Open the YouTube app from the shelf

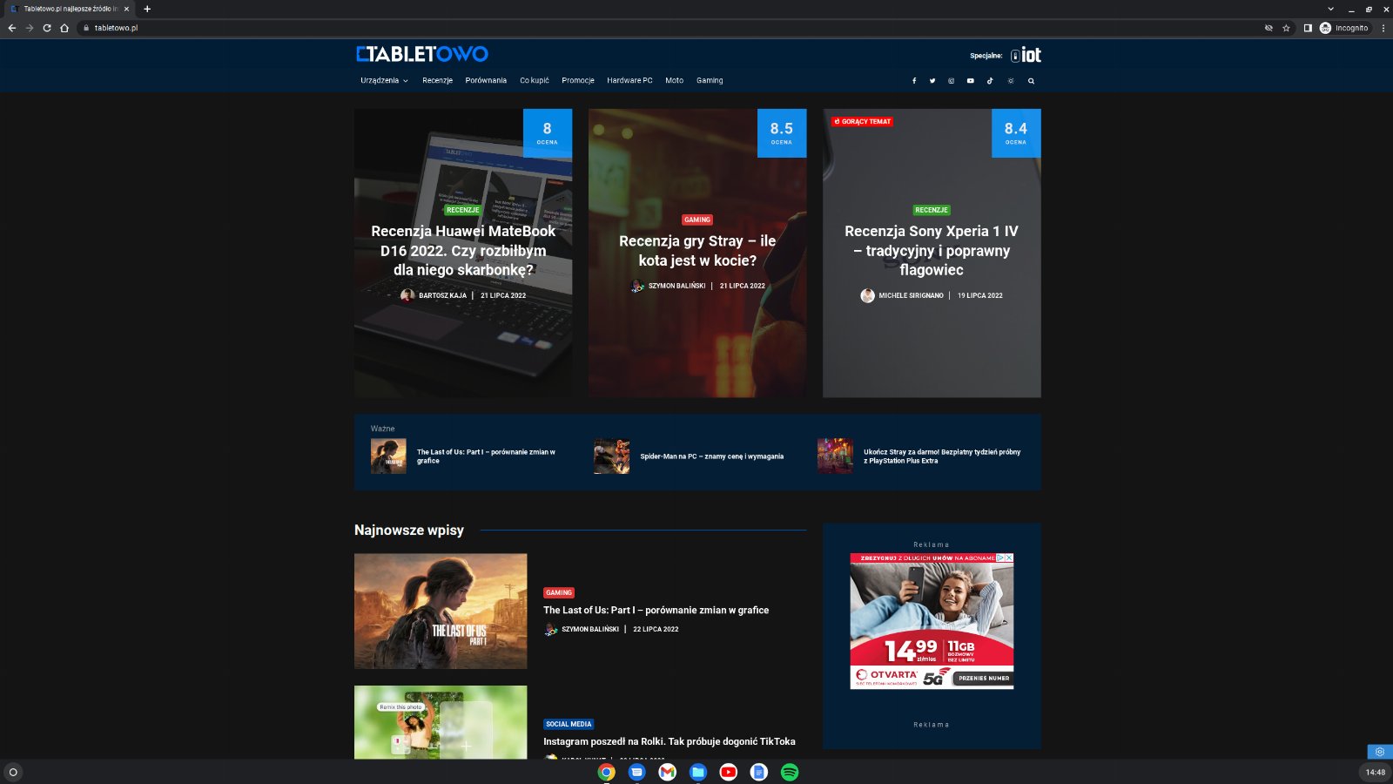tap(729, 772)
